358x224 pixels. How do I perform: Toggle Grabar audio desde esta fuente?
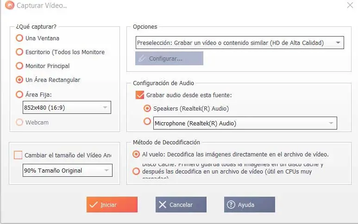pos(140,95)
